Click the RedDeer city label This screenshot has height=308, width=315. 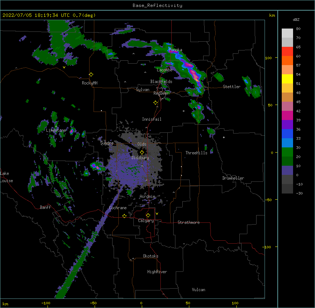pos(161,93)
